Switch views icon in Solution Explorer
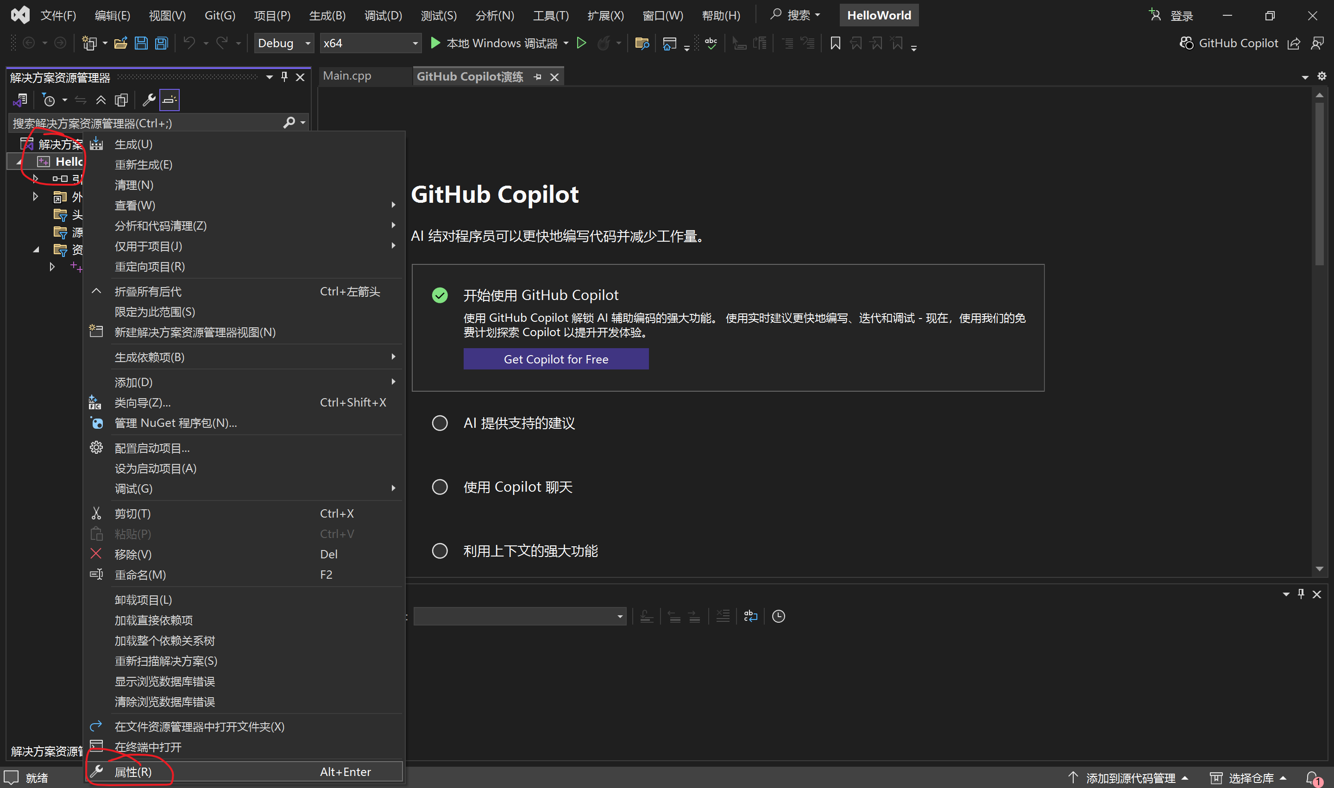This screenshot has height=788, width=1334. 20,100
